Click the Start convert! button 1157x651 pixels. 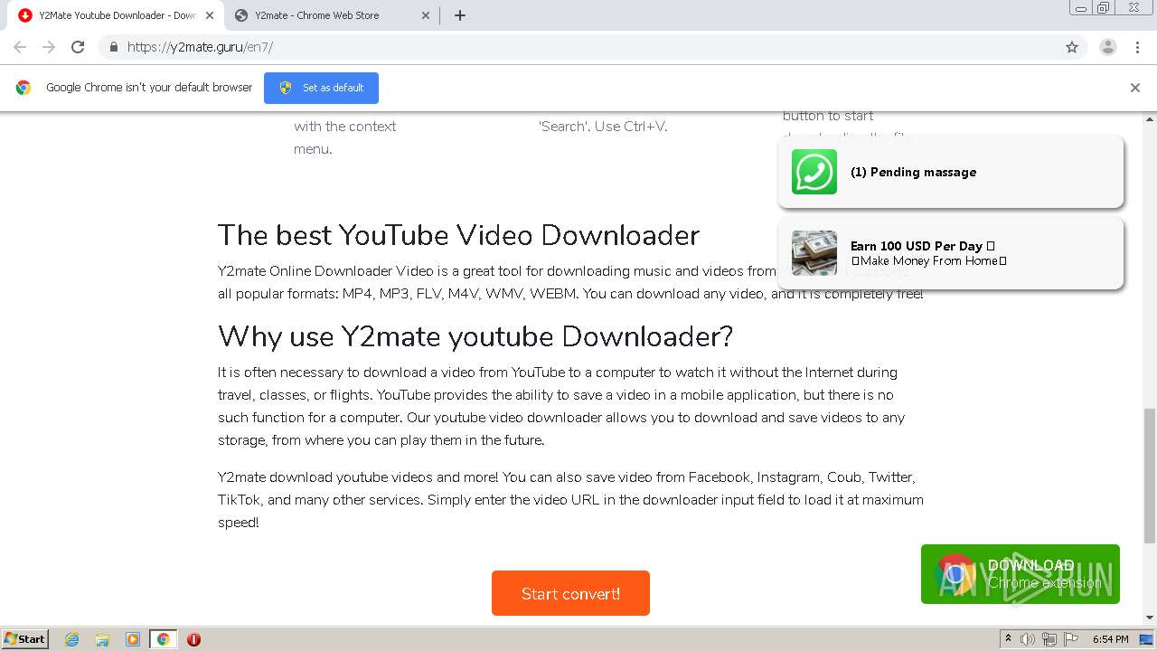570,593
